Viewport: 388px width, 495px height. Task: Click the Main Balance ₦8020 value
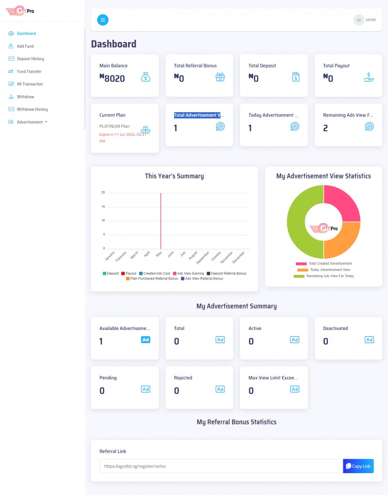click(113, 78)
